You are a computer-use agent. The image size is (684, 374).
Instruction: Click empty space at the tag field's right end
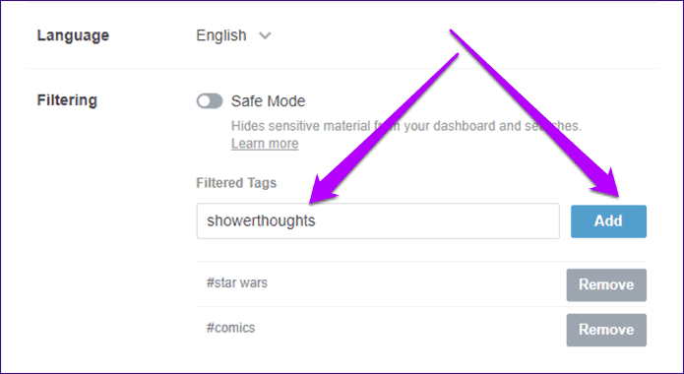click(524, 220)
